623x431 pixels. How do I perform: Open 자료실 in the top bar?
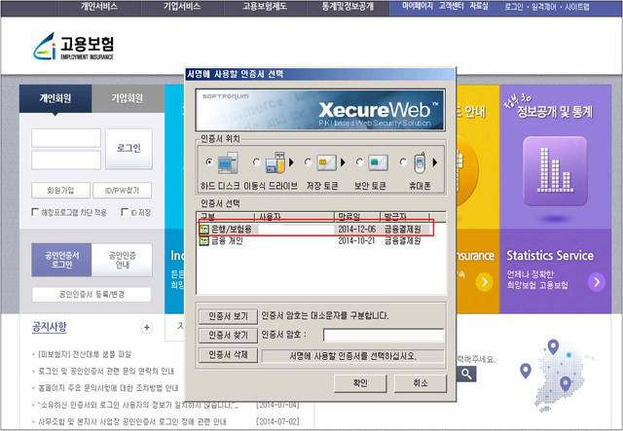(479, 7)
